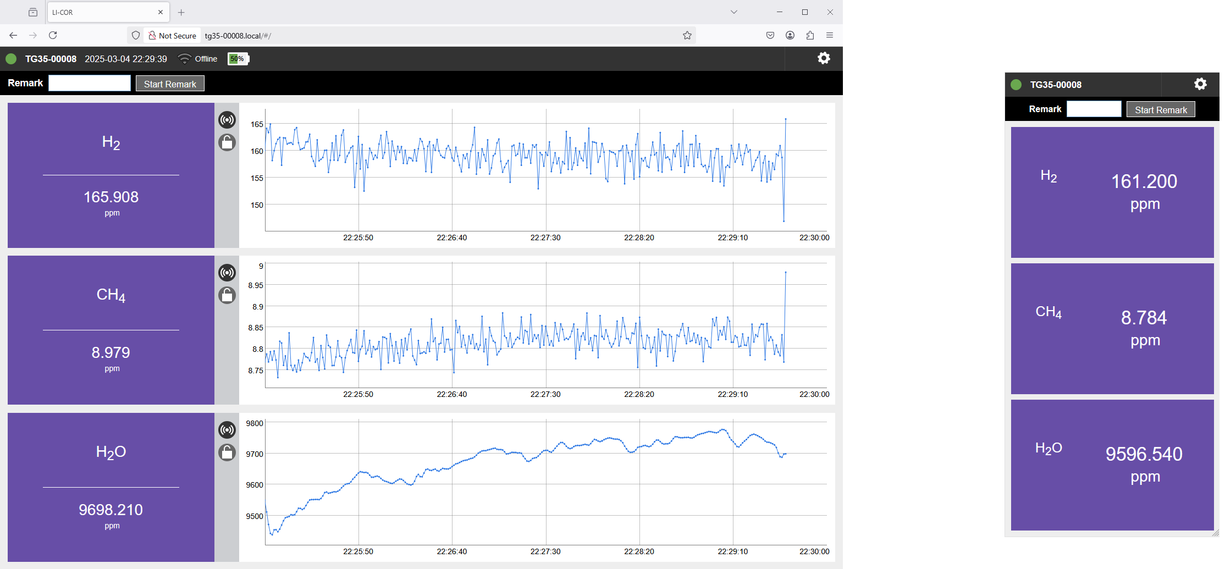The image size is (1225, 569).
Task: Open a new browser tab
Action: coord(181,12)
